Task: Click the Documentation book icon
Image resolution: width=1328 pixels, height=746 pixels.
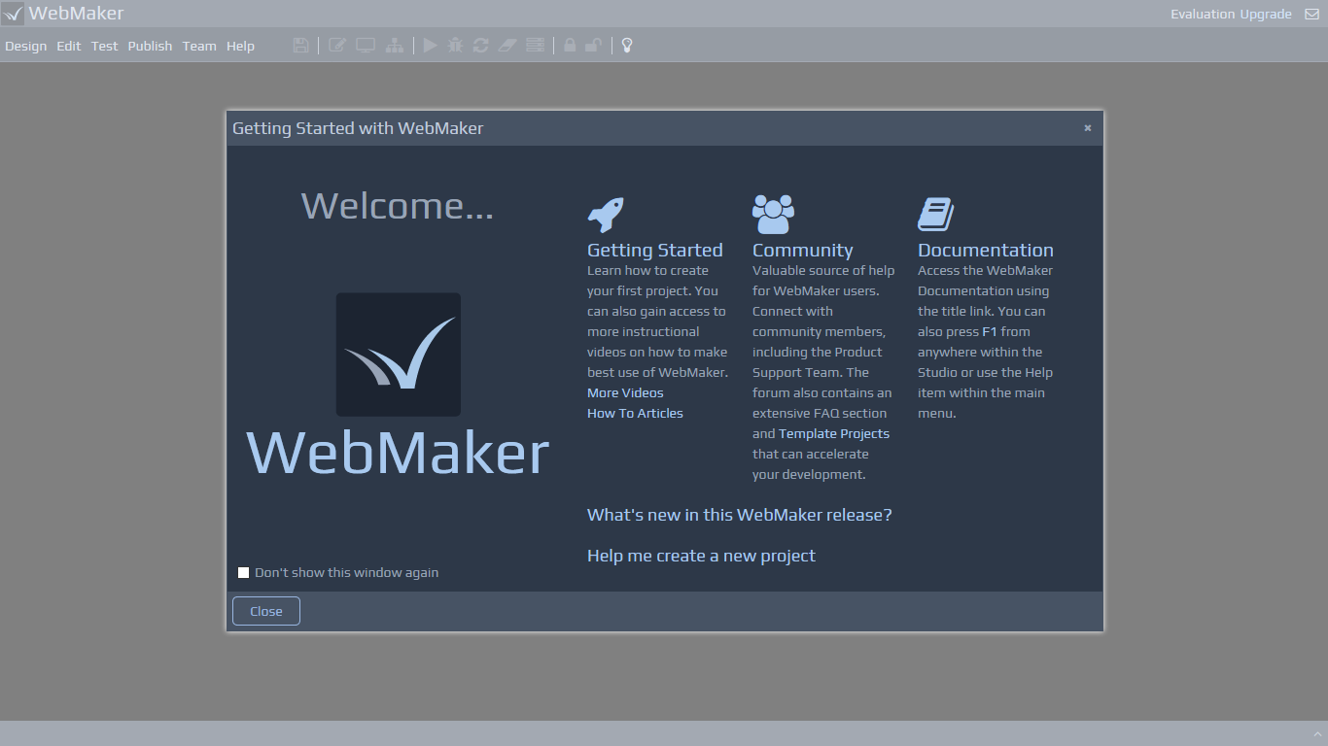Action: (x=936, y=215)
